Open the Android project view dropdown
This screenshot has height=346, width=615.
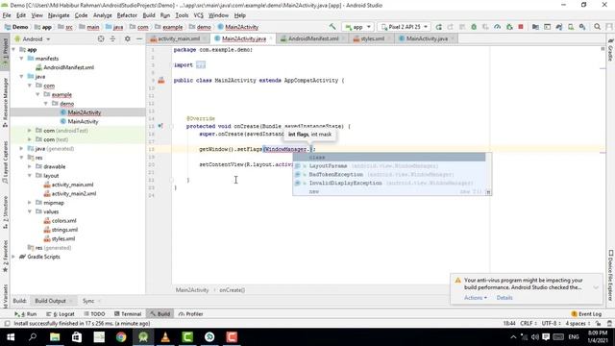point(33,39)
